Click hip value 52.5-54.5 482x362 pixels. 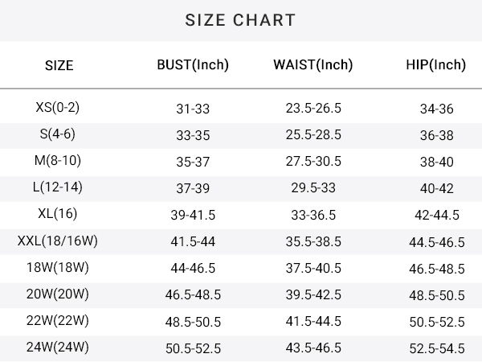coord(437,348)
